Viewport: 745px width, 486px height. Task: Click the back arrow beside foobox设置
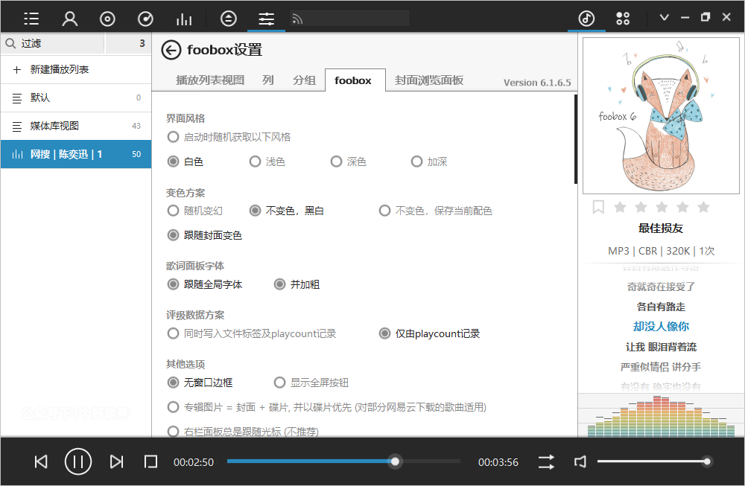tap(171, 50)
